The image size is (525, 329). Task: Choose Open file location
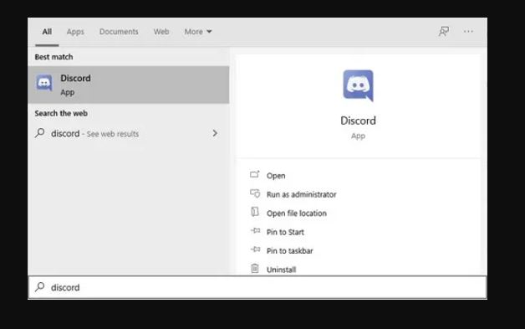[x=296, y=213]
